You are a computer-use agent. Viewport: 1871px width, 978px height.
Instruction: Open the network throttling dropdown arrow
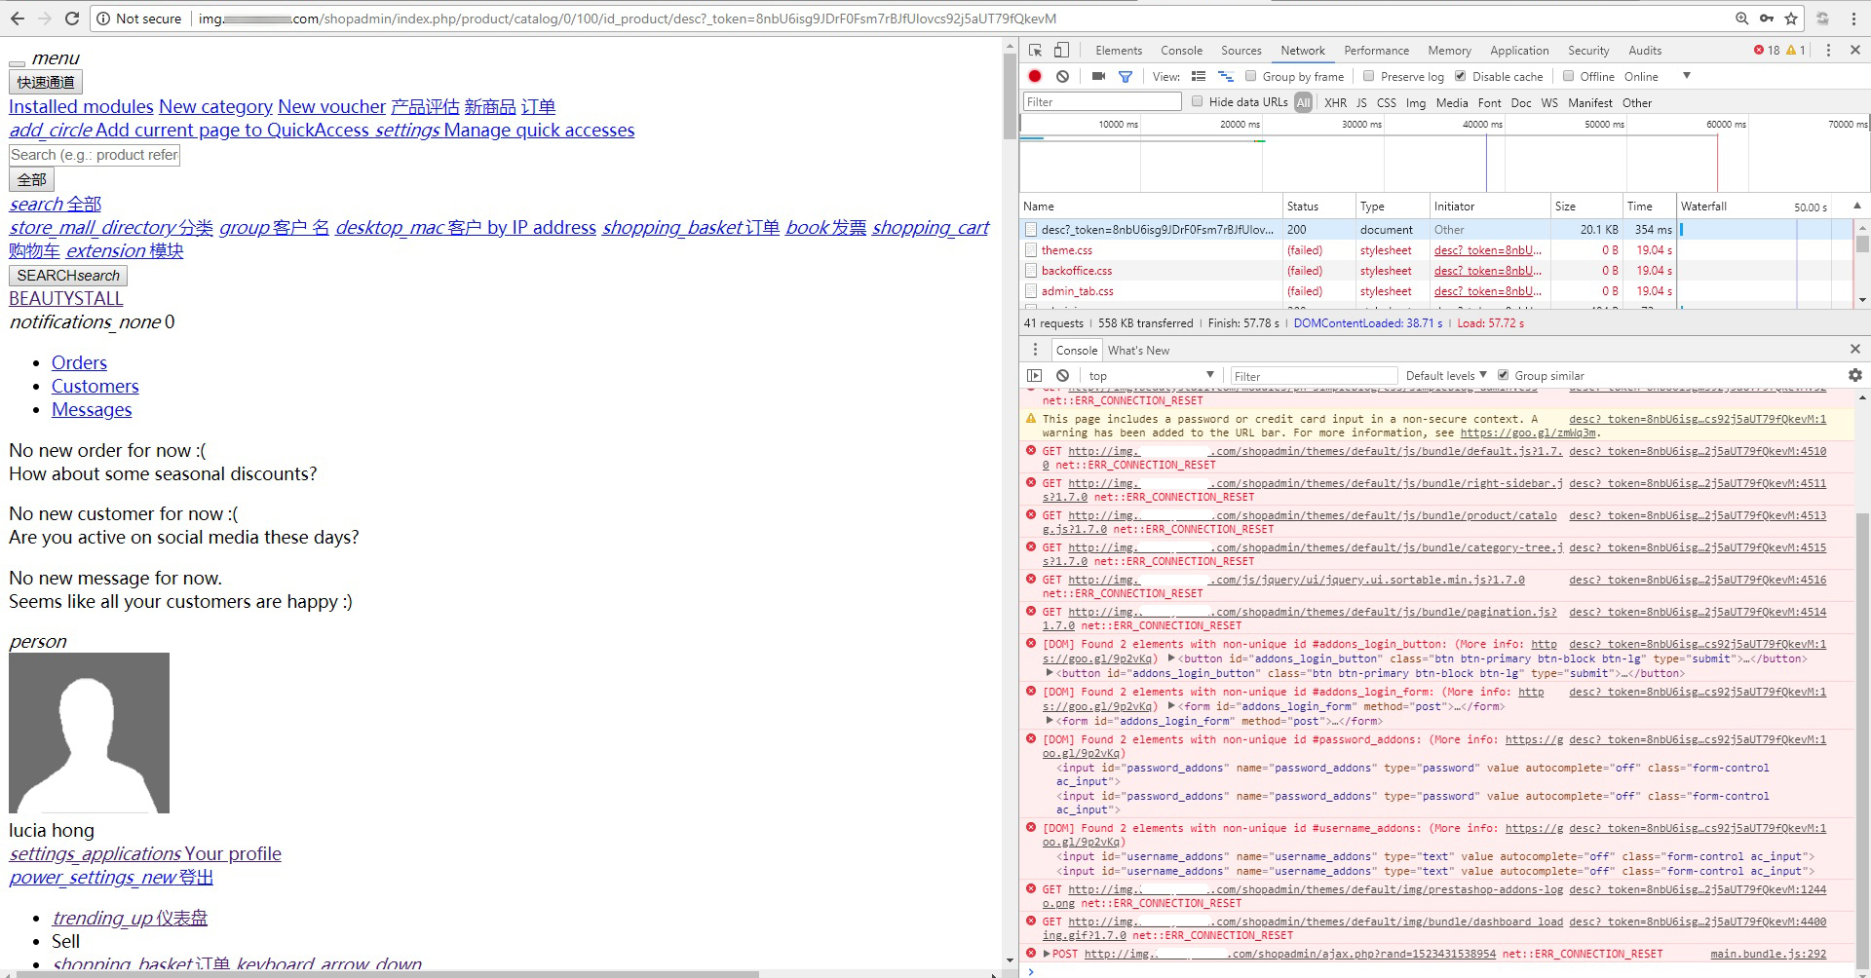coord(1686,76)
